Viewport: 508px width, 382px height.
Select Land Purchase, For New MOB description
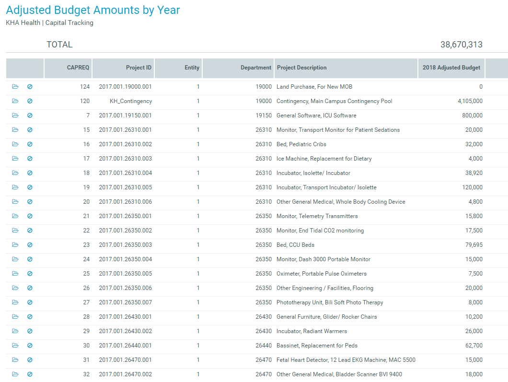(314, 86)
